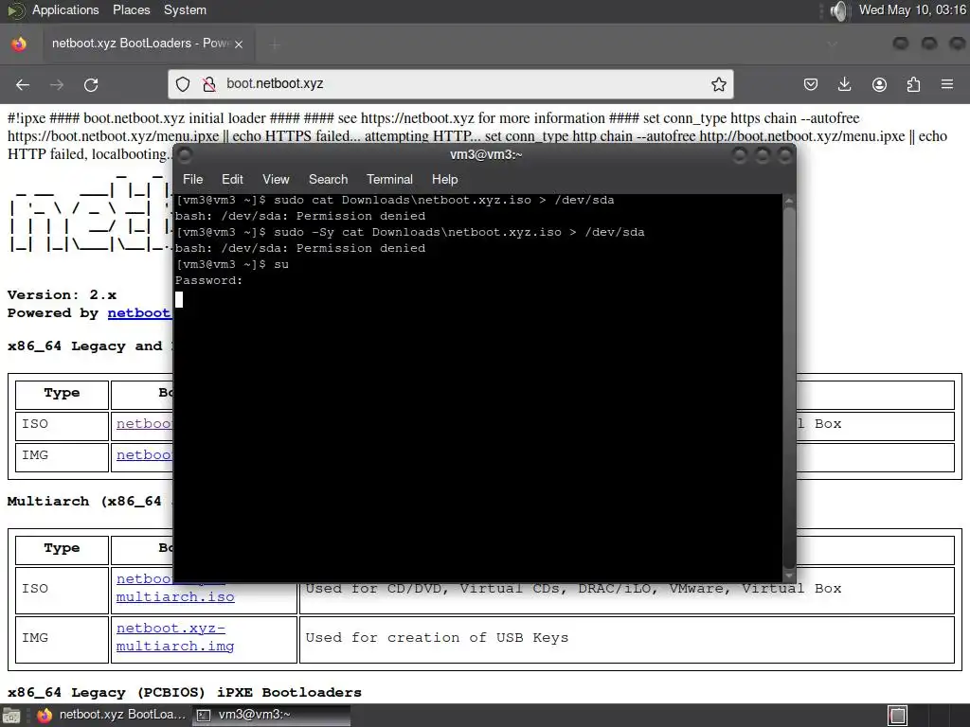Open tracking protection shield icon
970x727 pixels.
tap(183, 84)
